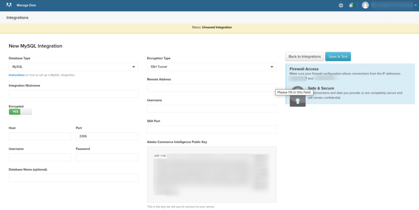Focus the Remote Address field

(x=212, y=88)
